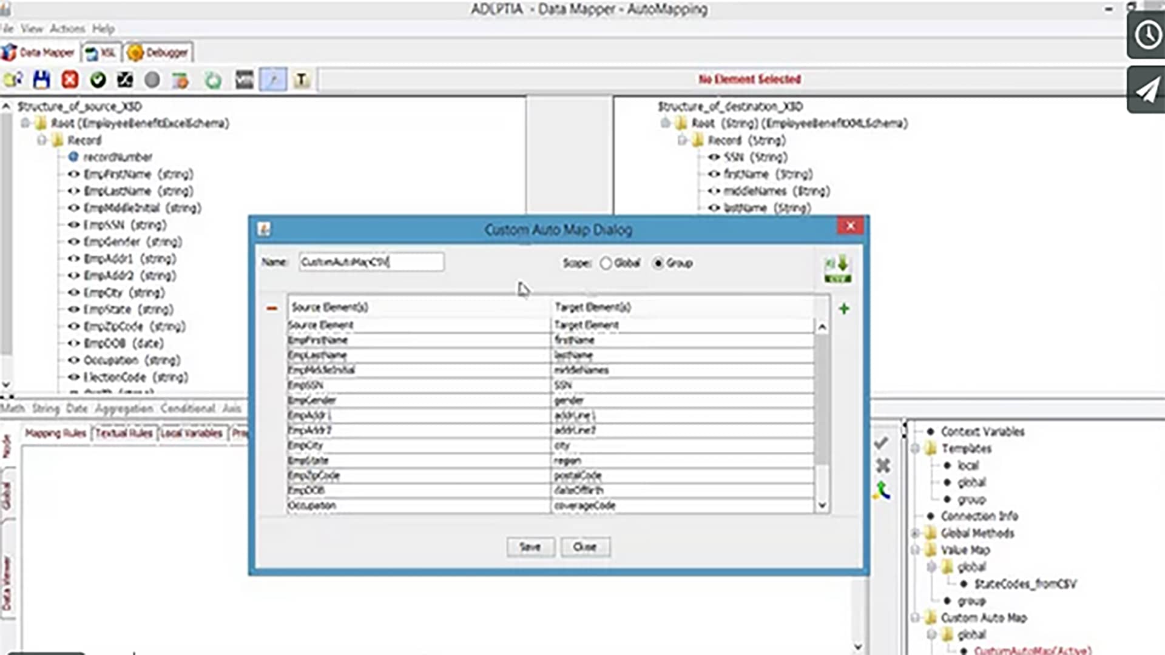Open the Textual Rules tab
Viewport: 1165px width, 655px height.
124,433
